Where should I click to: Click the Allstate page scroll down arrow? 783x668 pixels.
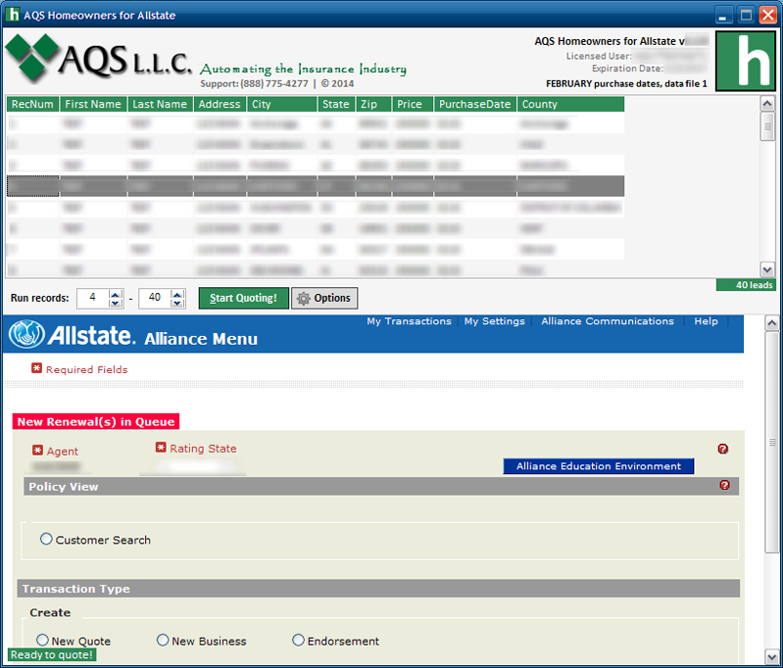[x=771, y=655]
